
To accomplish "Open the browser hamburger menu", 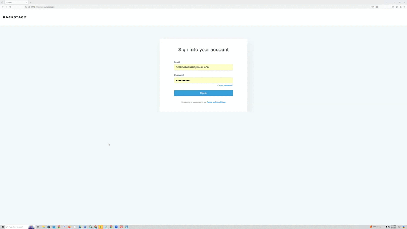I will click(404, 7).
